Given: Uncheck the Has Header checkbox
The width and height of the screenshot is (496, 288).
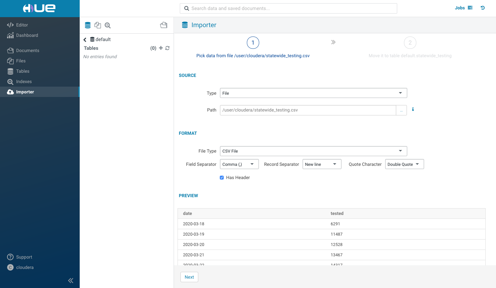Looking at the screenshot, I should [x=222, y=177].
